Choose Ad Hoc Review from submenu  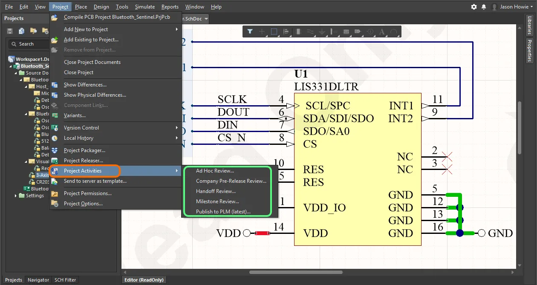(x=215, y=171)
